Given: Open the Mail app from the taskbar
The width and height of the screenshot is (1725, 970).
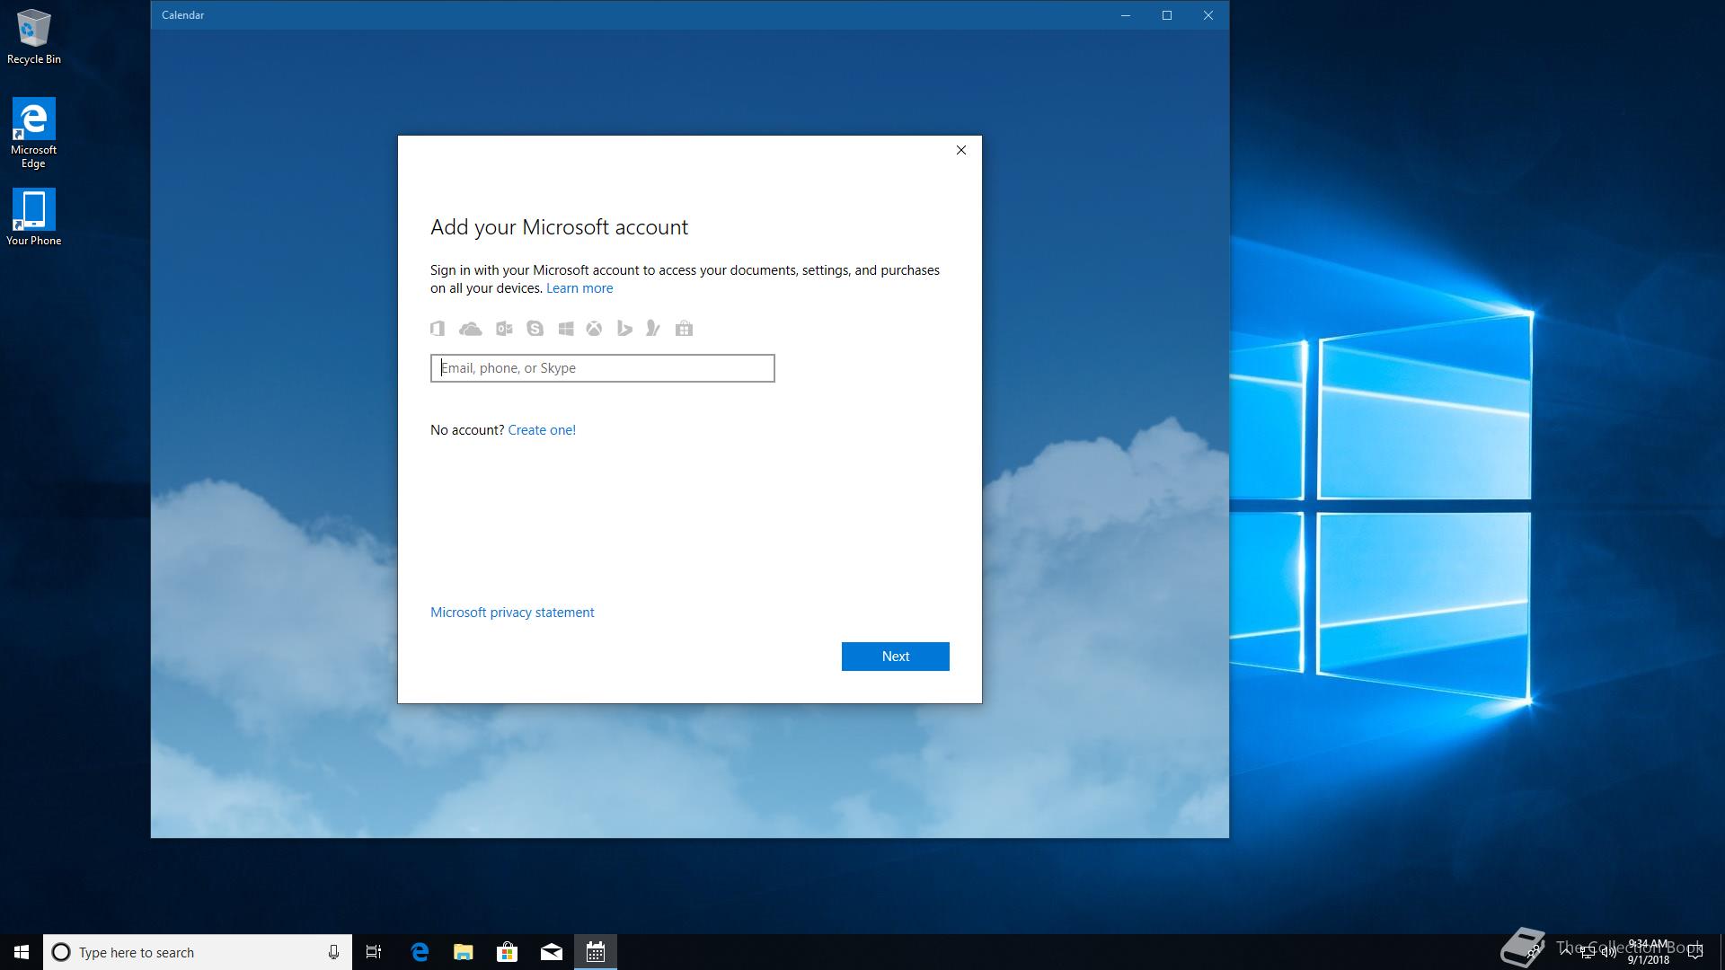Looking at the screenshot, I should click(552, 952).
